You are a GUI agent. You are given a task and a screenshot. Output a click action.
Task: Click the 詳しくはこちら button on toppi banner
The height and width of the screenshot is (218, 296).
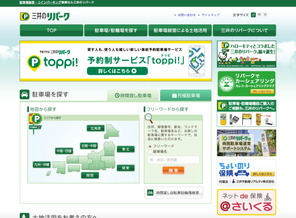coord(117,71)
